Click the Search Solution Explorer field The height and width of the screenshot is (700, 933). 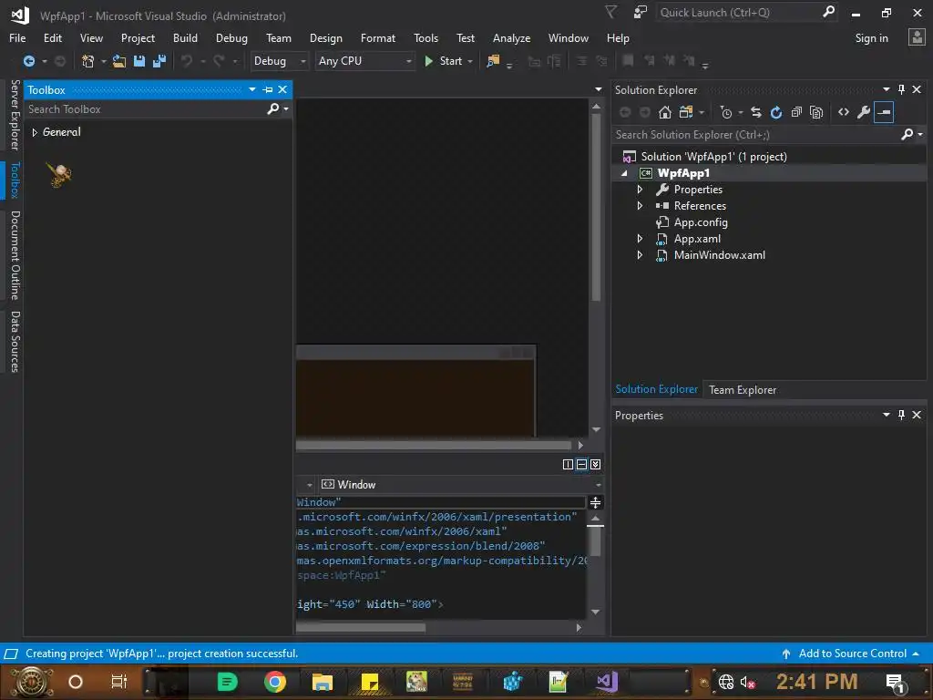[x=755, y=135]
